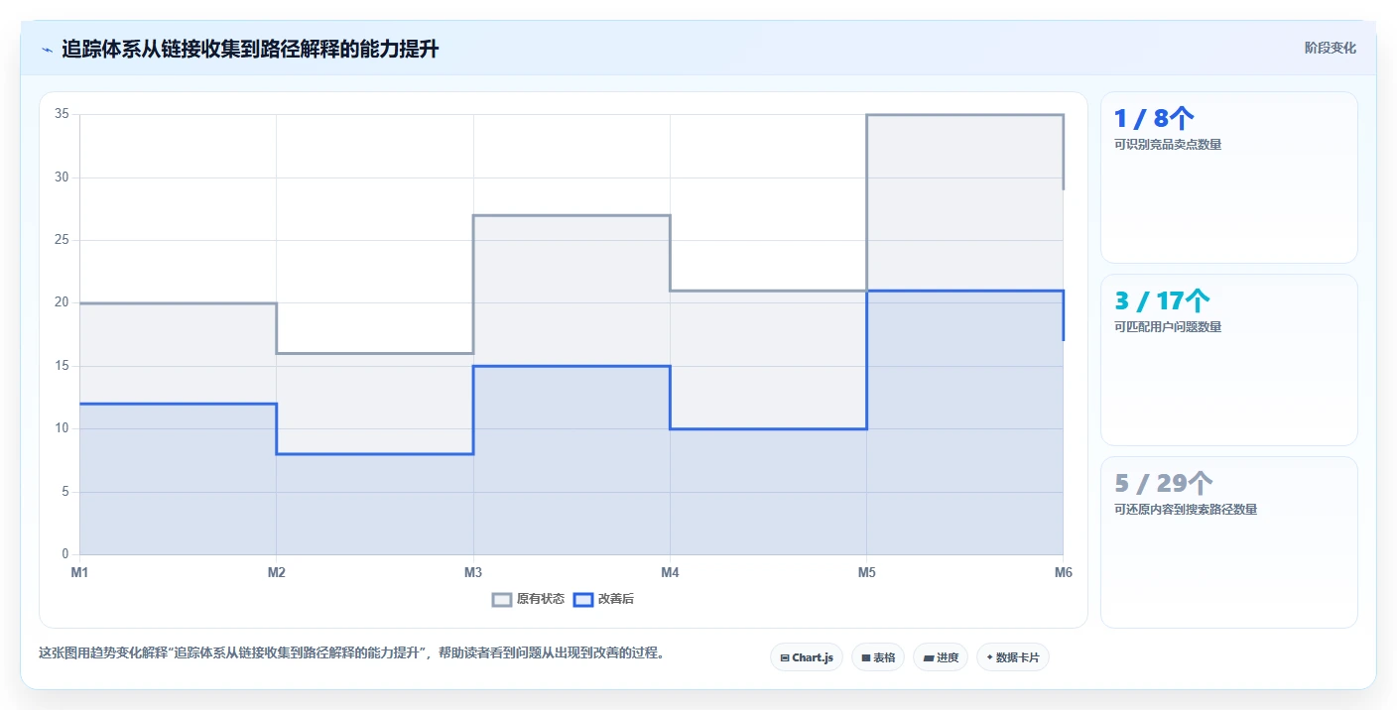Open the 数据卡片 tag
The image size is (1397, 710).
point(1013,657)
